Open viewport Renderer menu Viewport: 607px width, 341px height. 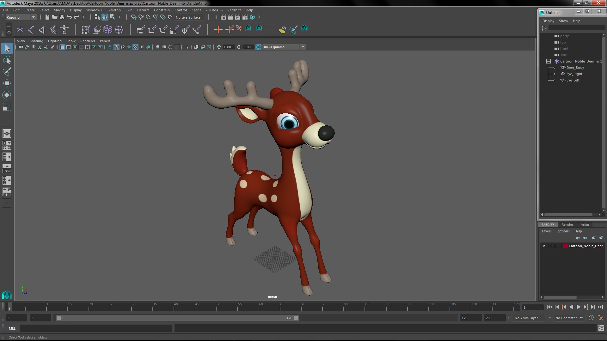88,41
